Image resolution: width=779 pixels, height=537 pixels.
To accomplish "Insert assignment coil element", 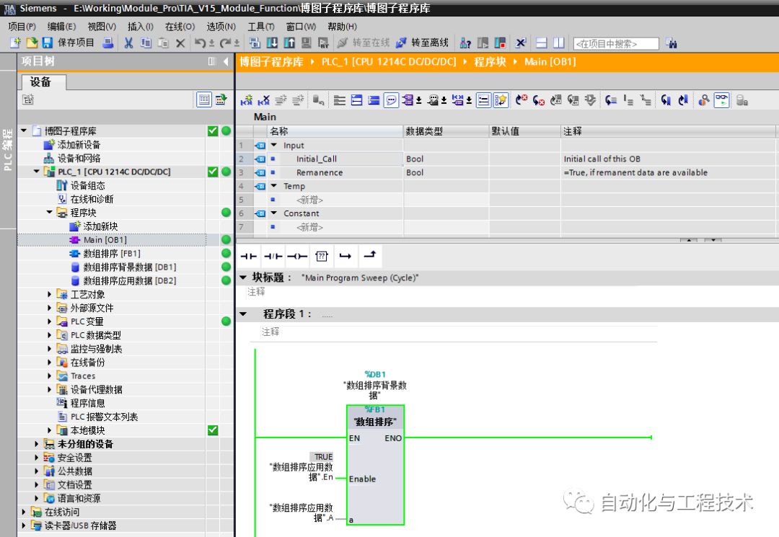I will coord(297,256).
